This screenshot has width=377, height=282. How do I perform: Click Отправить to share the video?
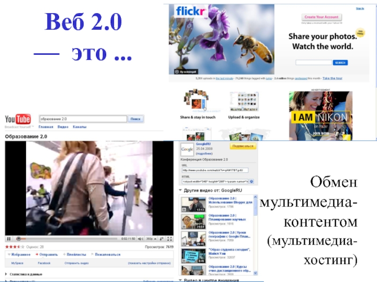47,255
